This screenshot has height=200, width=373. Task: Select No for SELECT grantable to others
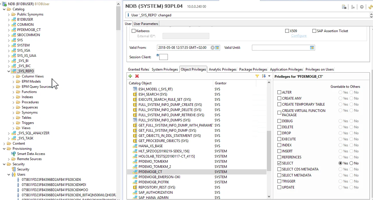pyautogui.click(x=351, y=163)
